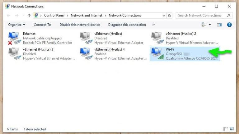Click the Refresh button in address bar
This screenshot has height=134, width=239.
pos(169,16)
